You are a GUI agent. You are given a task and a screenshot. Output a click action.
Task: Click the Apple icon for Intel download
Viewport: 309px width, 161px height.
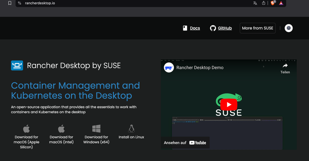click(61, 129)
